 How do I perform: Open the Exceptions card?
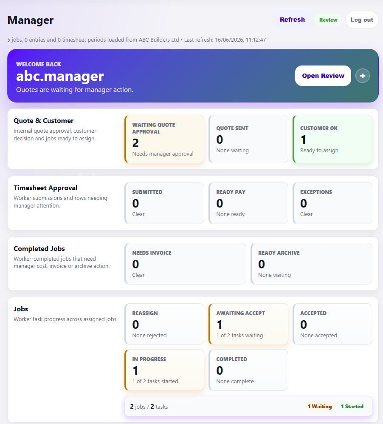[x=332, y=203]
